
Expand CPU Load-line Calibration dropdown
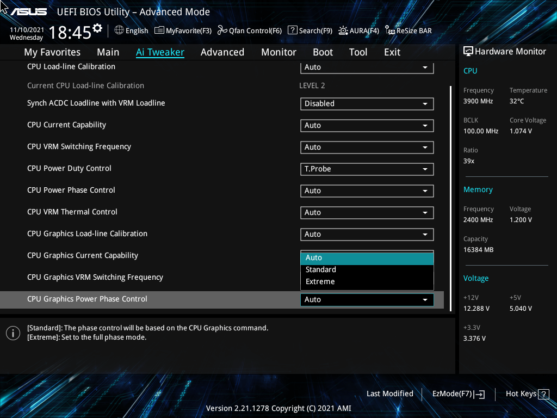(x=367, y=67)
